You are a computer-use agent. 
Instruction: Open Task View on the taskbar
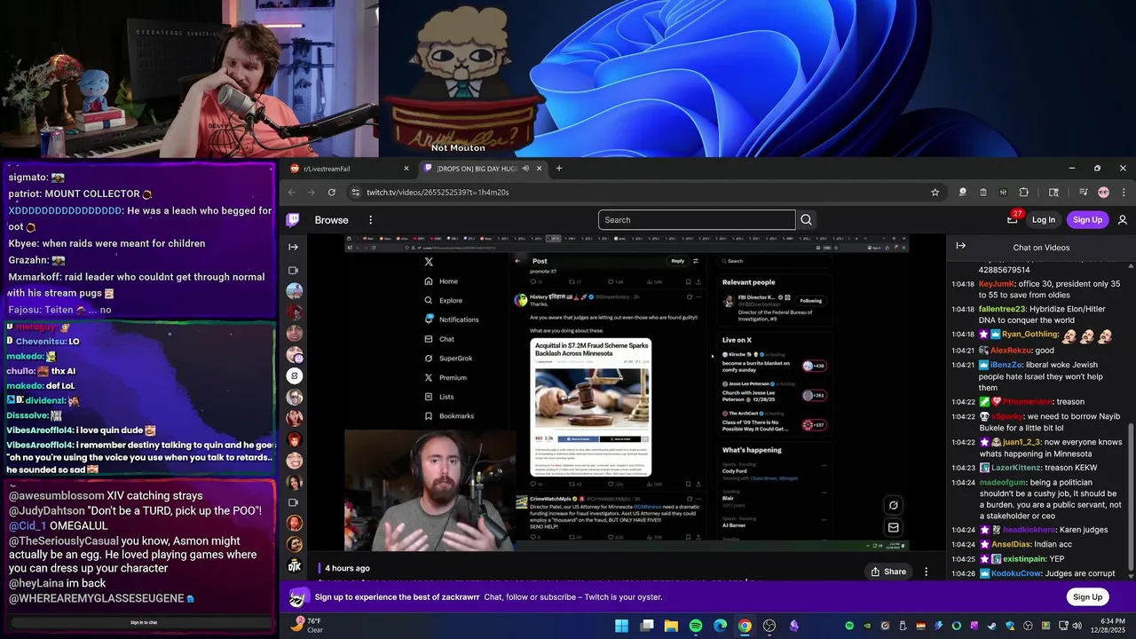point(647,626)
